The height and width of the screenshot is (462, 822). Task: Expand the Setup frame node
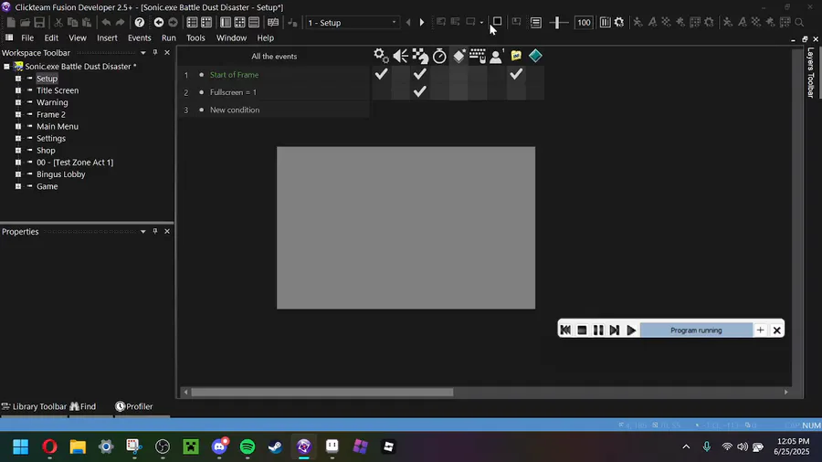click(18, 79)
